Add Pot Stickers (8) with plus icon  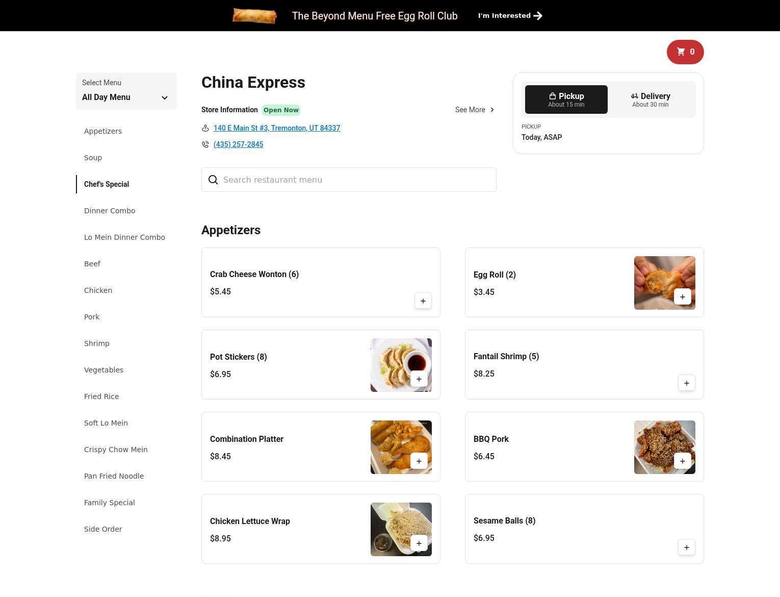[419, 379]
